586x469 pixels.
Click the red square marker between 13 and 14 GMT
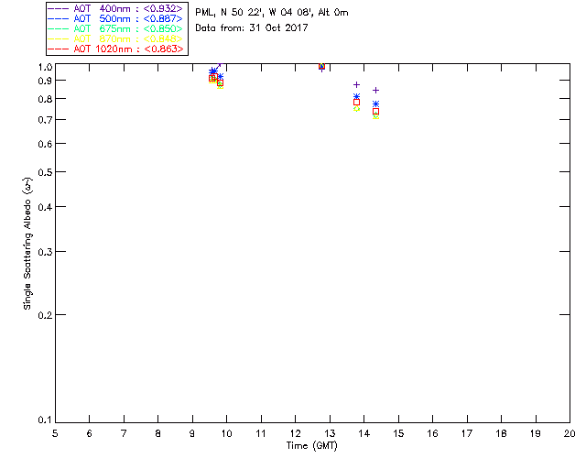356,103
